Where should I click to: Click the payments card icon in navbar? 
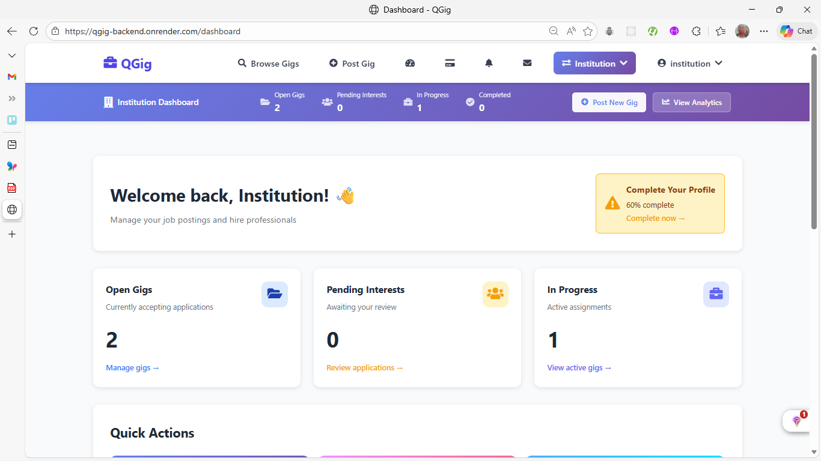pyautogui.click(x=450, y=64)
